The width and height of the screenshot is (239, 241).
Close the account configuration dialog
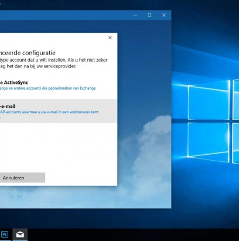click(110, 38)
